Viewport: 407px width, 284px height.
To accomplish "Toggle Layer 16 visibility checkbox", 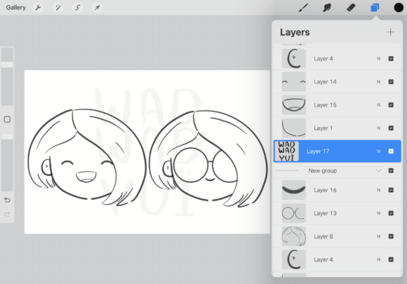I will tap(391, 190).
